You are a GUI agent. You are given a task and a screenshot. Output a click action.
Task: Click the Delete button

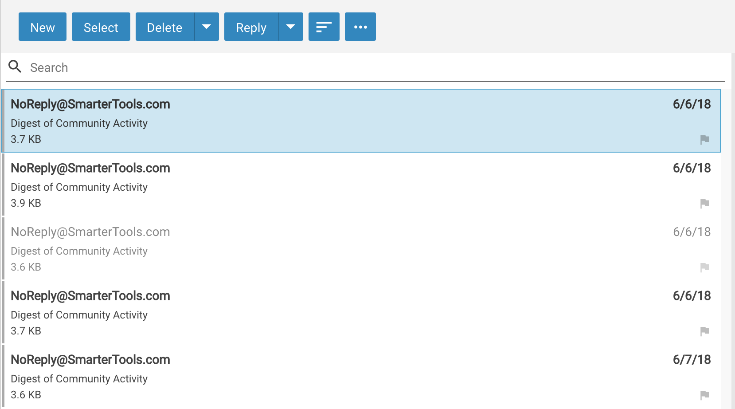pos(164,27)
